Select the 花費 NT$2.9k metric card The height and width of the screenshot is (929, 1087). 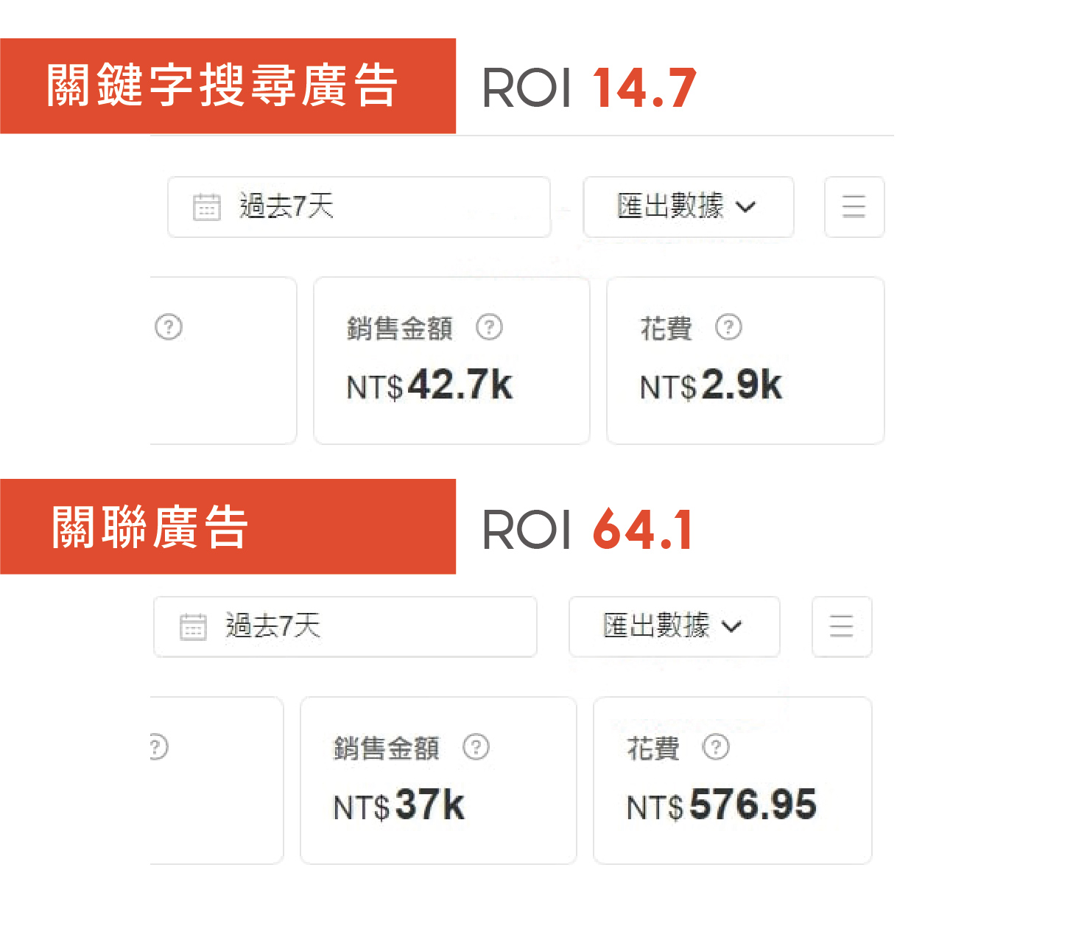click(745, 360)
